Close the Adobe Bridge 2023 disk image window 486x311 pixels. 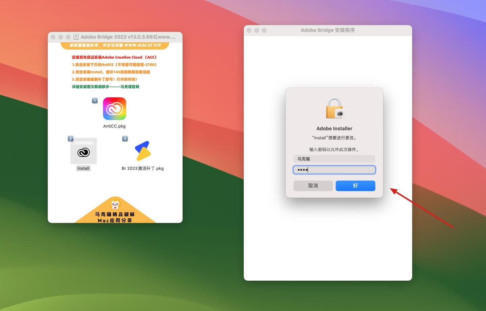click(53, 37)
